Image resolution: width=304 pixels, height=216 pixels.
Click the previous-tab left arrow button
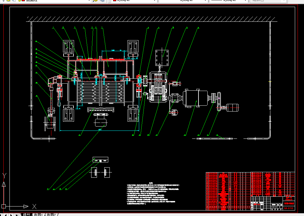(6, 215)
